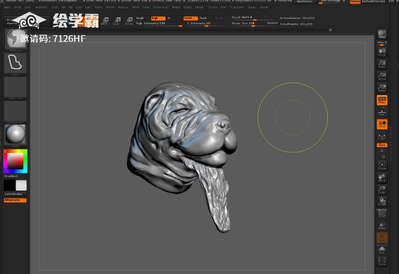This screenshot has height=274, width=399.
Task: Toggle Persp perspective mode
Action: coord(382,100)
